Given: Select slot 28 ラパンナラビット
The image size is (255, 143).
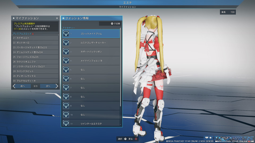Looking at the screenshot, I should point(35,71).
